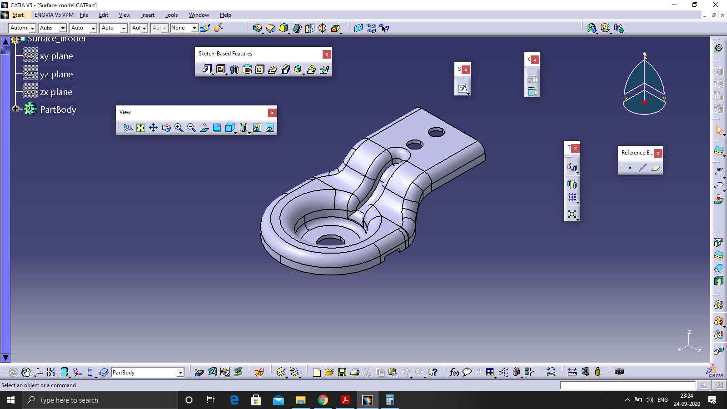Open the Tools menu
The height and width of the screenshot is (409, 727).
(x=171, y=15)
